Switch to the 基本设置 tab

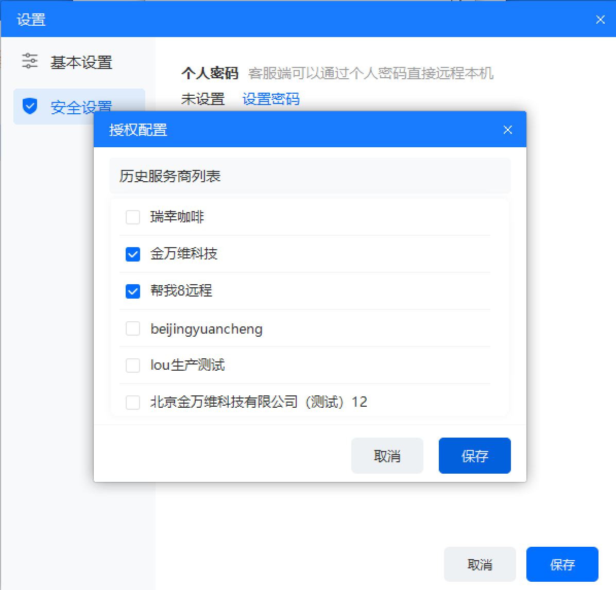[x=81, y=62]
